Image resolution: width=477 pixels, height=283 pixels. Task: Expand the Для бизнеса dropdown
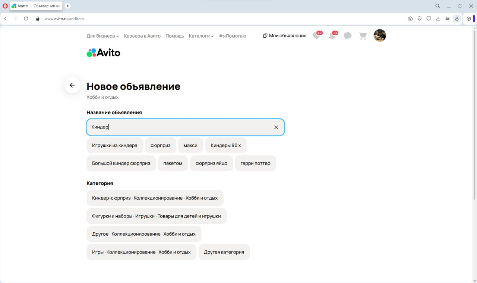coord(102,36)
